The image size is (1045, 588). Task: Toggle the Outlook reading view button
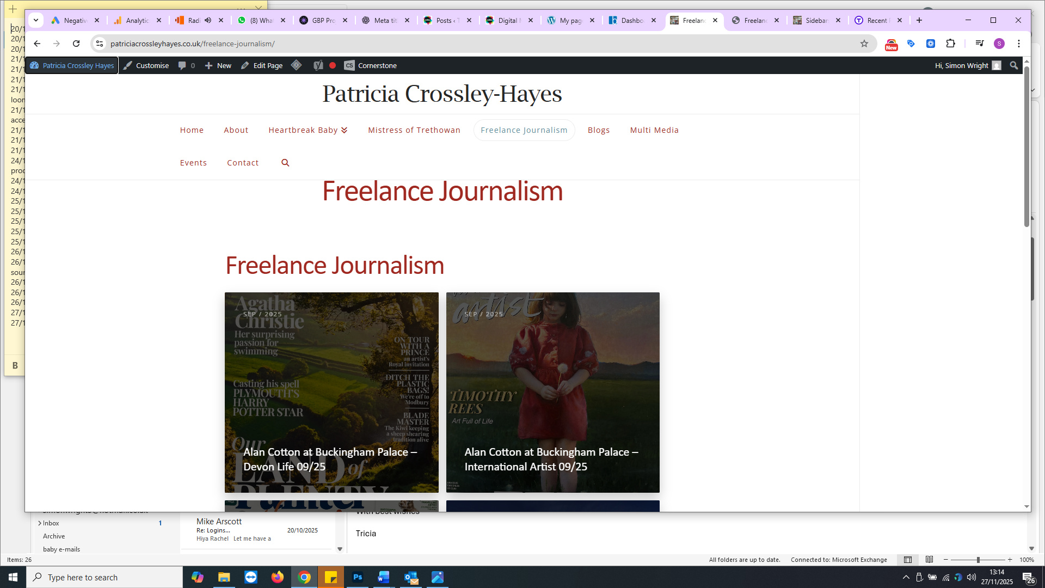coord(929,560)
